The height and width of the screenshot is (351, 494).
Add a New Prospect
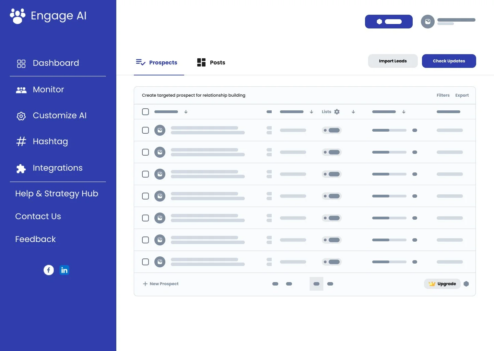tap(161, 284)
